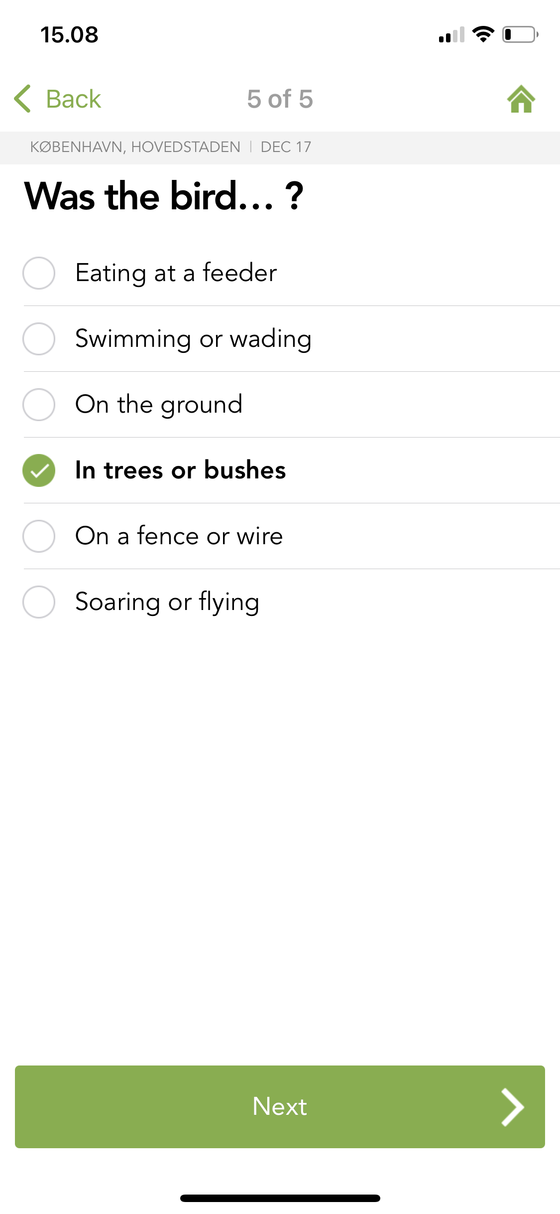Tap the Back text link
This screenshot has width=560, height=1214.
73,99
